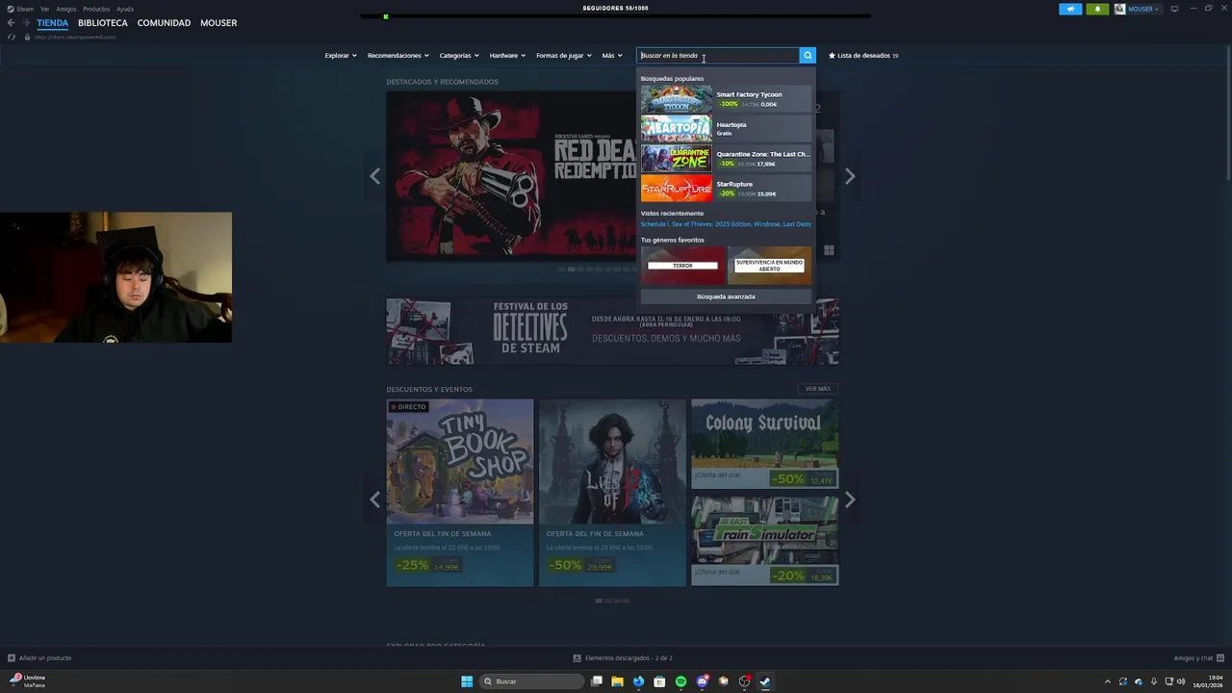Screen dimensions: 1232x693
Task: Open the green notifications bell
Action: pyautogui.click(x=1097, y=9)
